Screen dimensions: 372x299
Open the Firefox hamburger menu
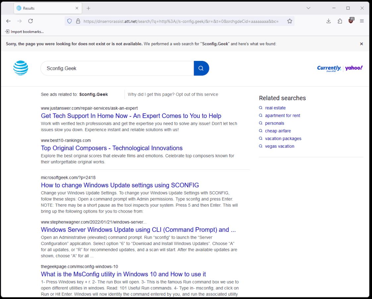tap(362, 21)
